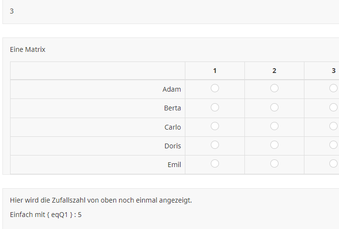Image resolution: width=339 pixels, height=229 pixels.
Task: Pick radio button 2 for Doris
Action: pyautogui.click(x=274, y=145)
